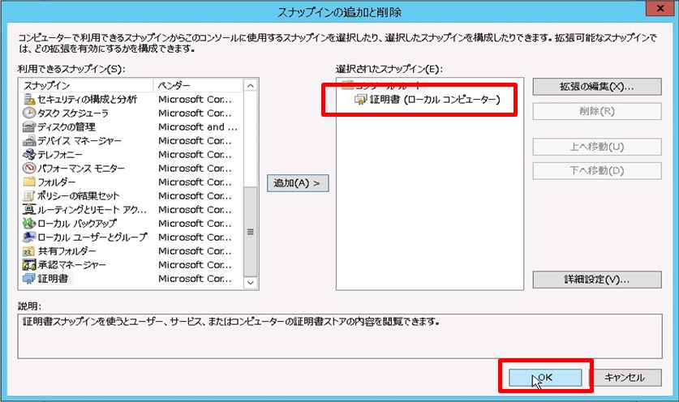Confirm the dialog with OK
Screen dimensions: 679x402
point(545,377)
